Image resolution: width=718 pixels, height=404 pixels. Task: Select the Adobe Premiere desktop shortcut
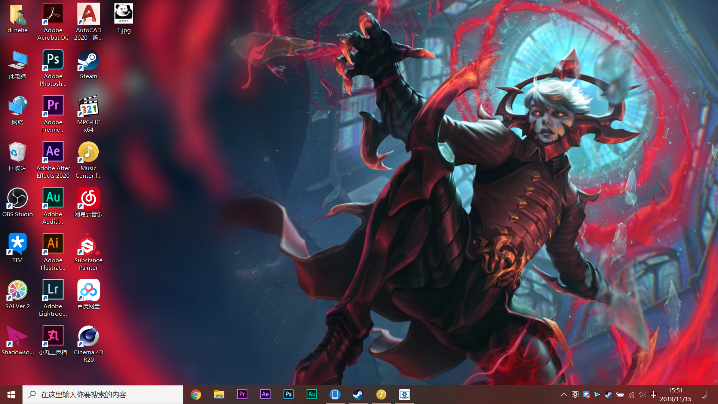pos(53,114)
